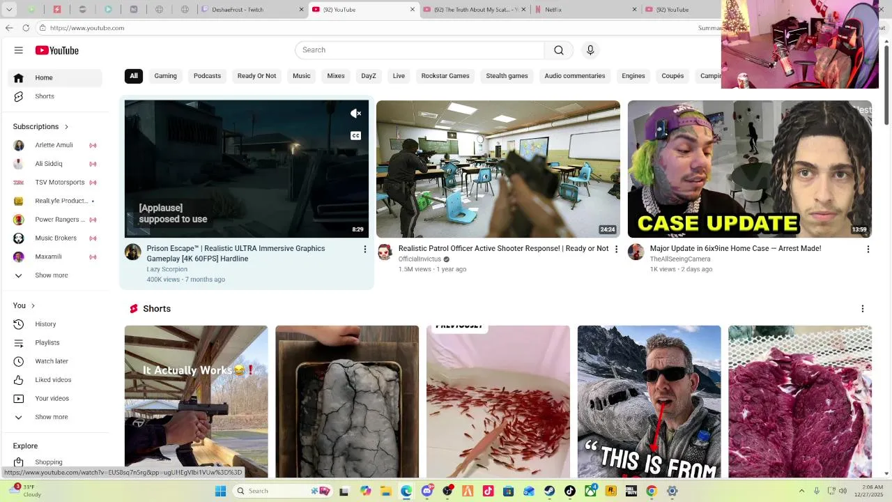The width and height of the screenshot is (892, 502).
Task: Show more items under You section
Action: (55, 417)
